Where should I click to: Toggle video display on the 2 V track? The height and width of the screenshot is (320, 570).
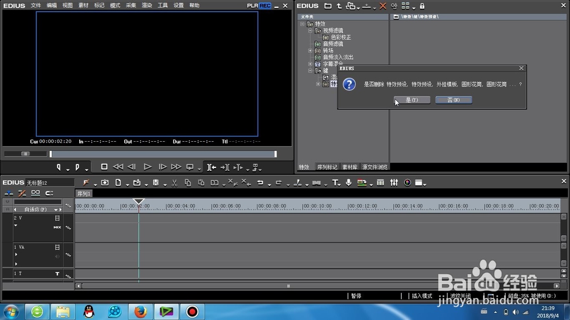(x=57, y=218)
